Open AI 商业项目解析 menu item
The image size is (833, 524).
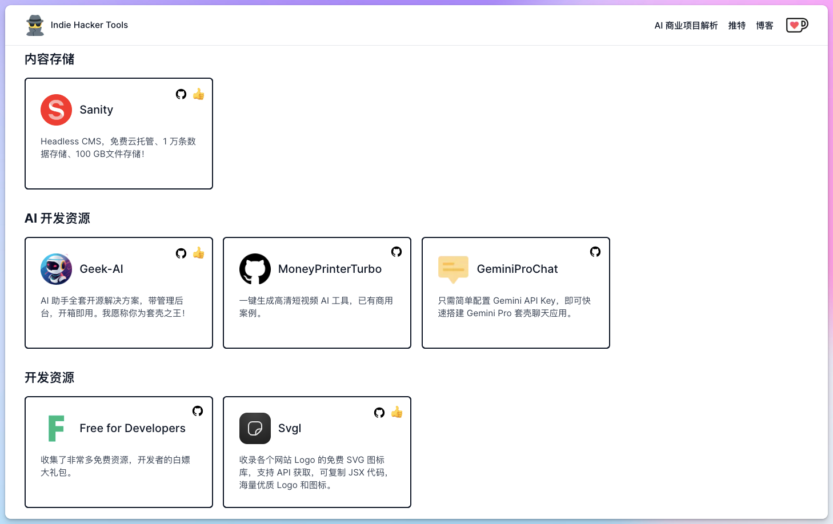[686, 25]
